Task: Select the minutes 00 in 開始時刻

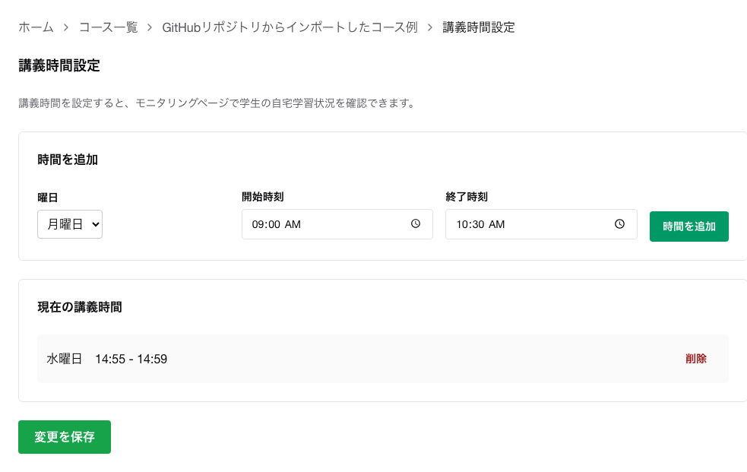Action: [x=274, y=225]
